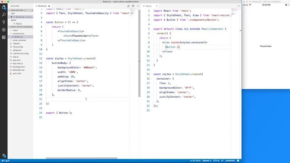Click '<Button />' on line 9 of App.js
The image size is (290, 163).
[172, 47]
